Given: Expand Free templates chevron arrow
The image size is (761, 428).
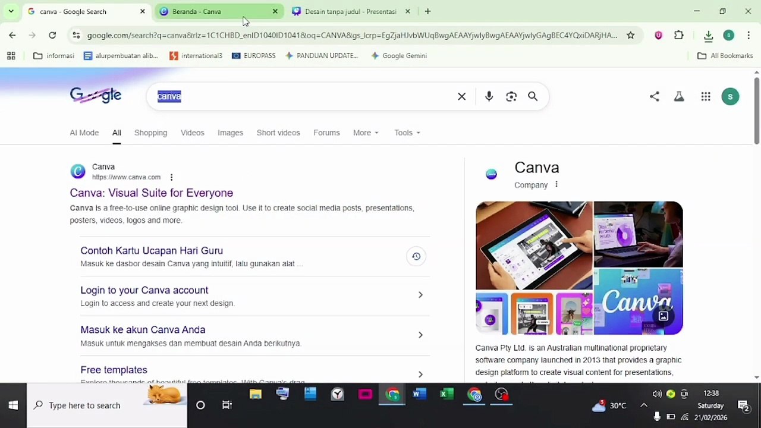Looking at the screenshot, I should 420,374.
